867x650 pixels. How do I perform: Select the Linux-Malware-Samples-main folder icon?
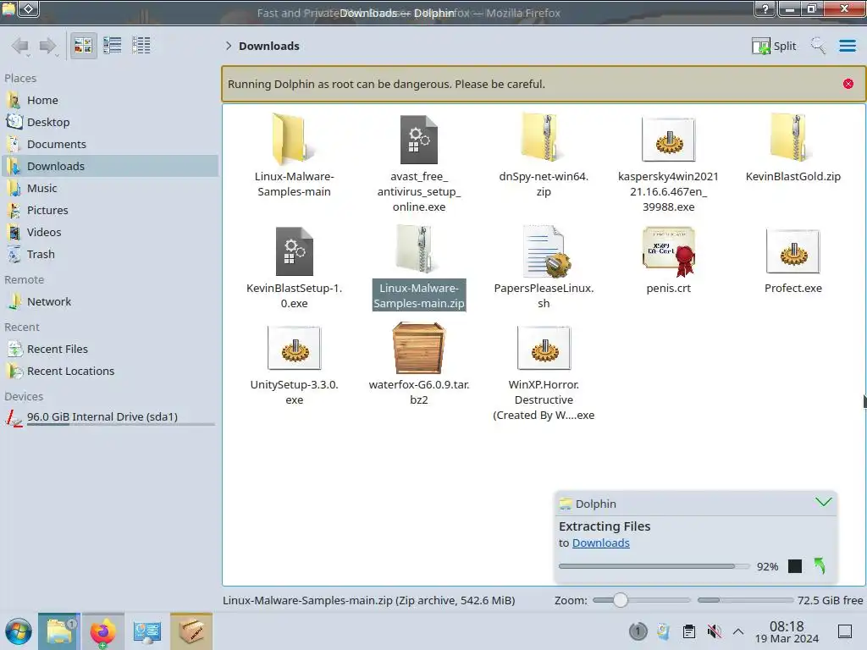tap(294, 140)
